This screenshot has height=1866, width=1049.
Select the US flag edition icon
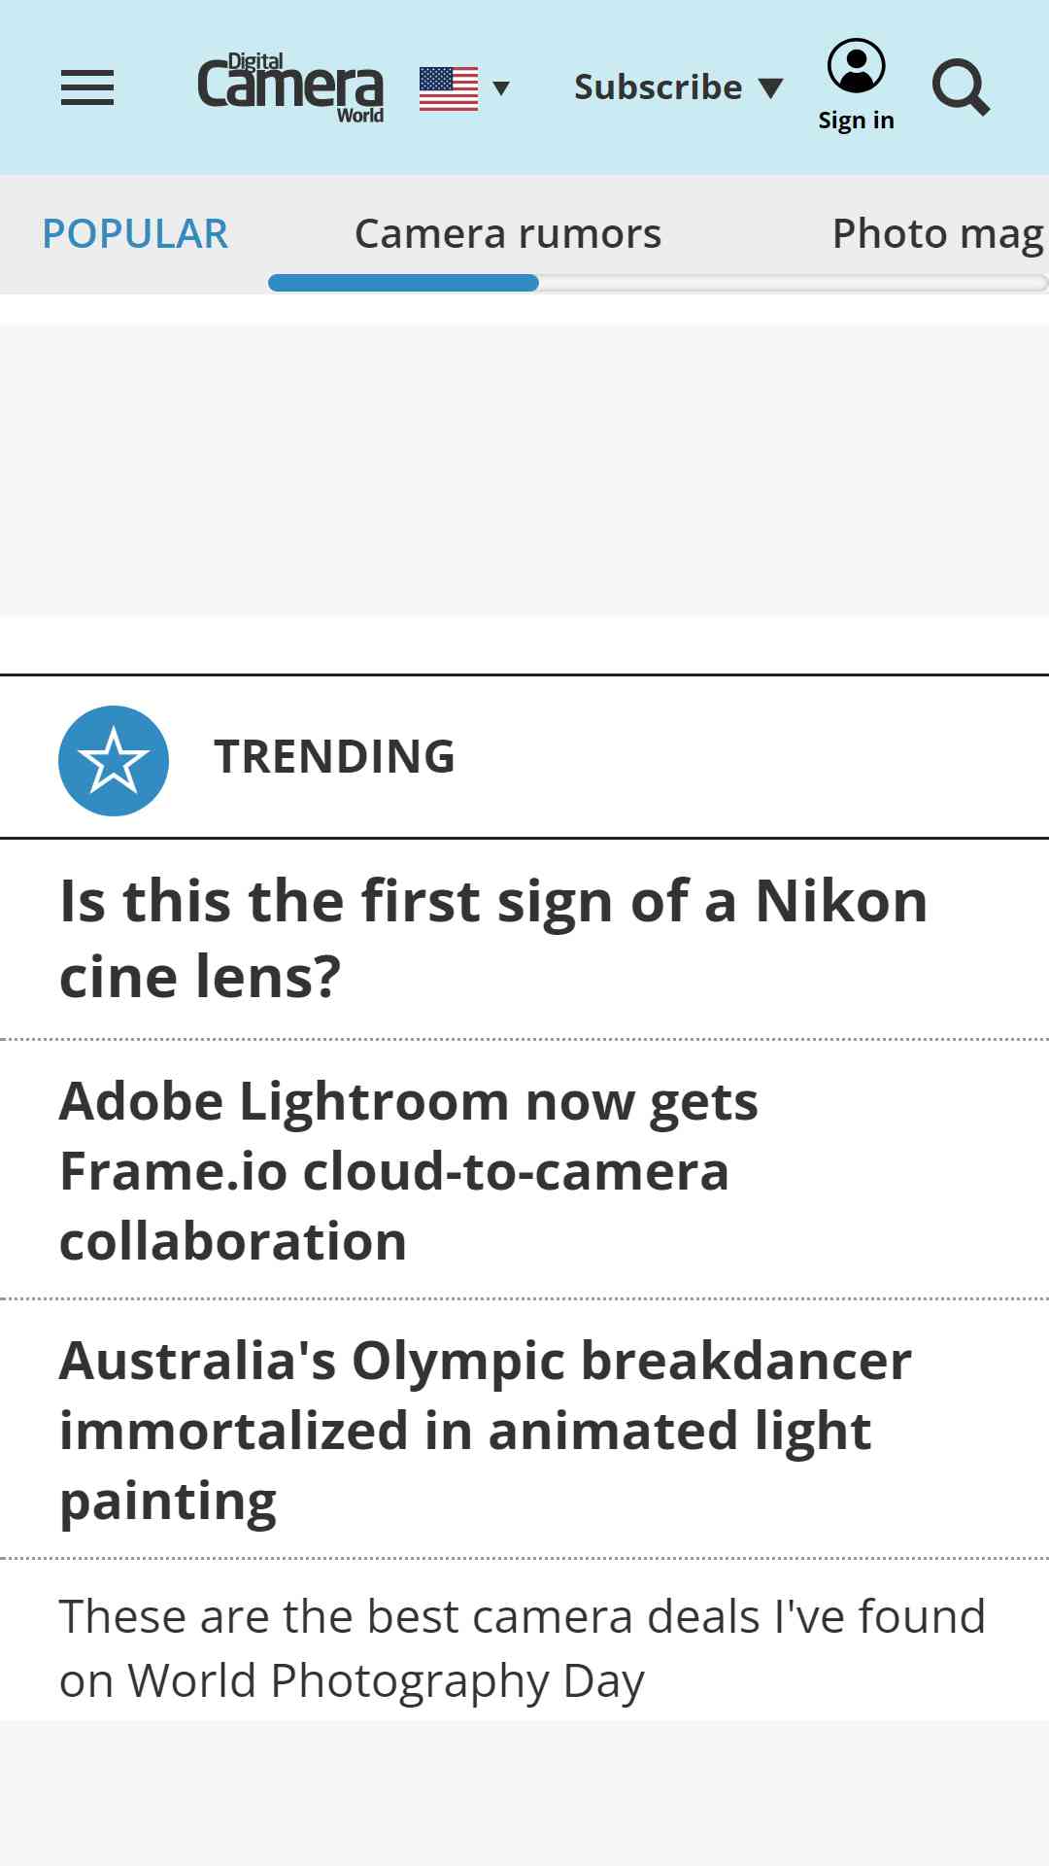point(449,88)
